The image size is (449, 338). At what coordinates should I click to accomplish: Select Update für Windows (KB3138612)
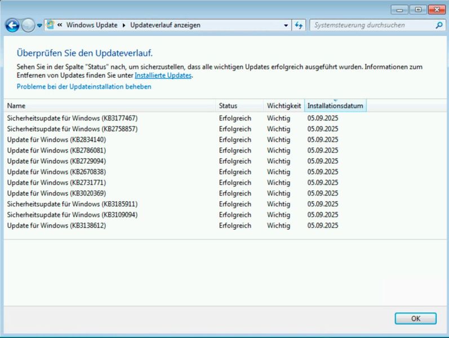click(56, 226)
